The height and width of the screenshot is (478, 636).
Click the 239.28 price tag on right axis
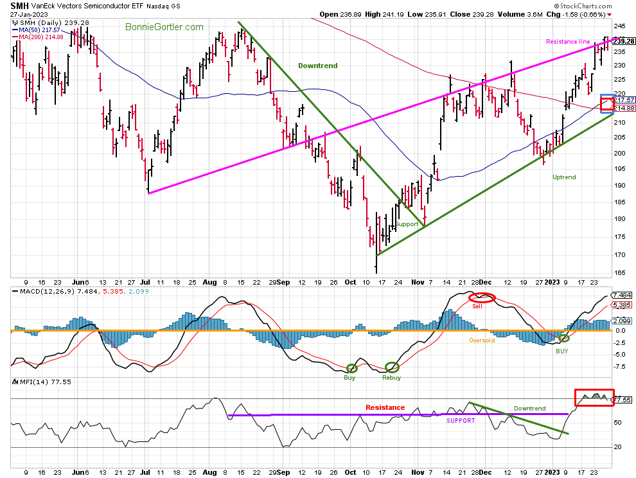624,41
